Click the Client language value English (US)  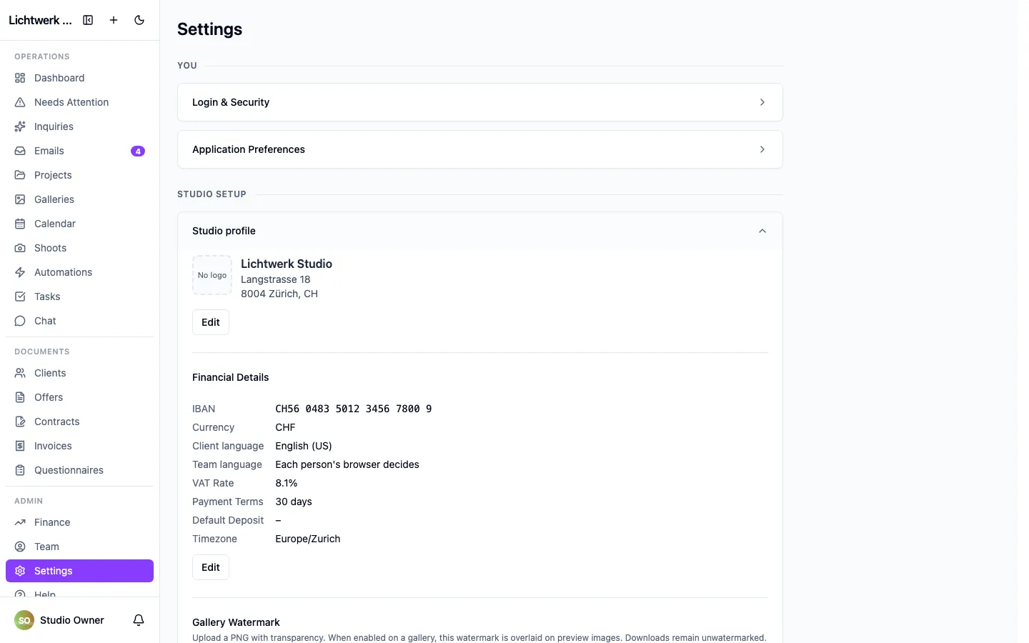pos(304,446)
